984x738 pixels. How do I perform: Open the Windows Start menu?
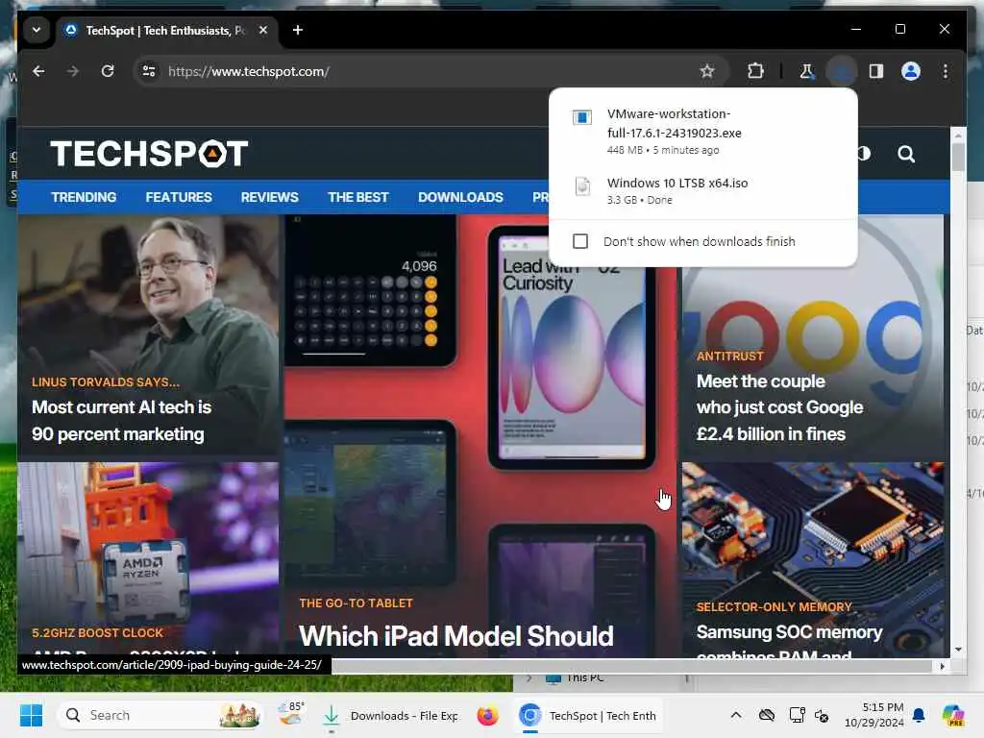(x=31, y=715)
